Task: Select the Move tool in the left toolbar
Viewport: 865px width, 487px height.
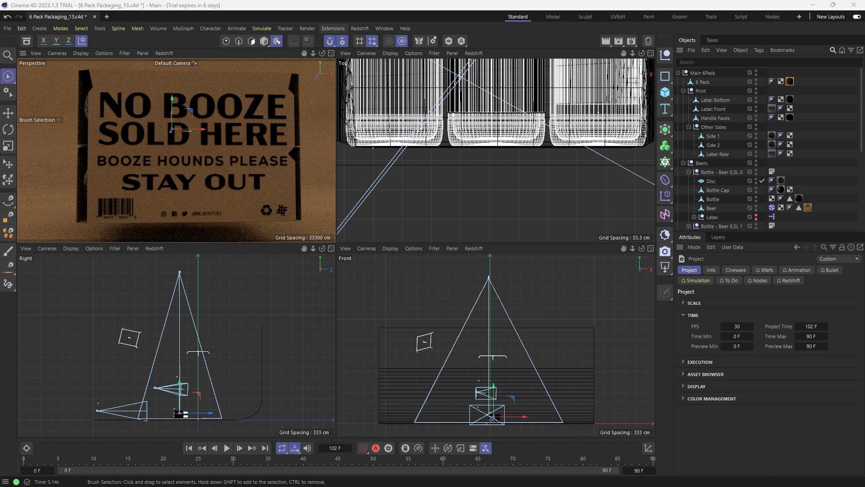Action: click(8, 113)
